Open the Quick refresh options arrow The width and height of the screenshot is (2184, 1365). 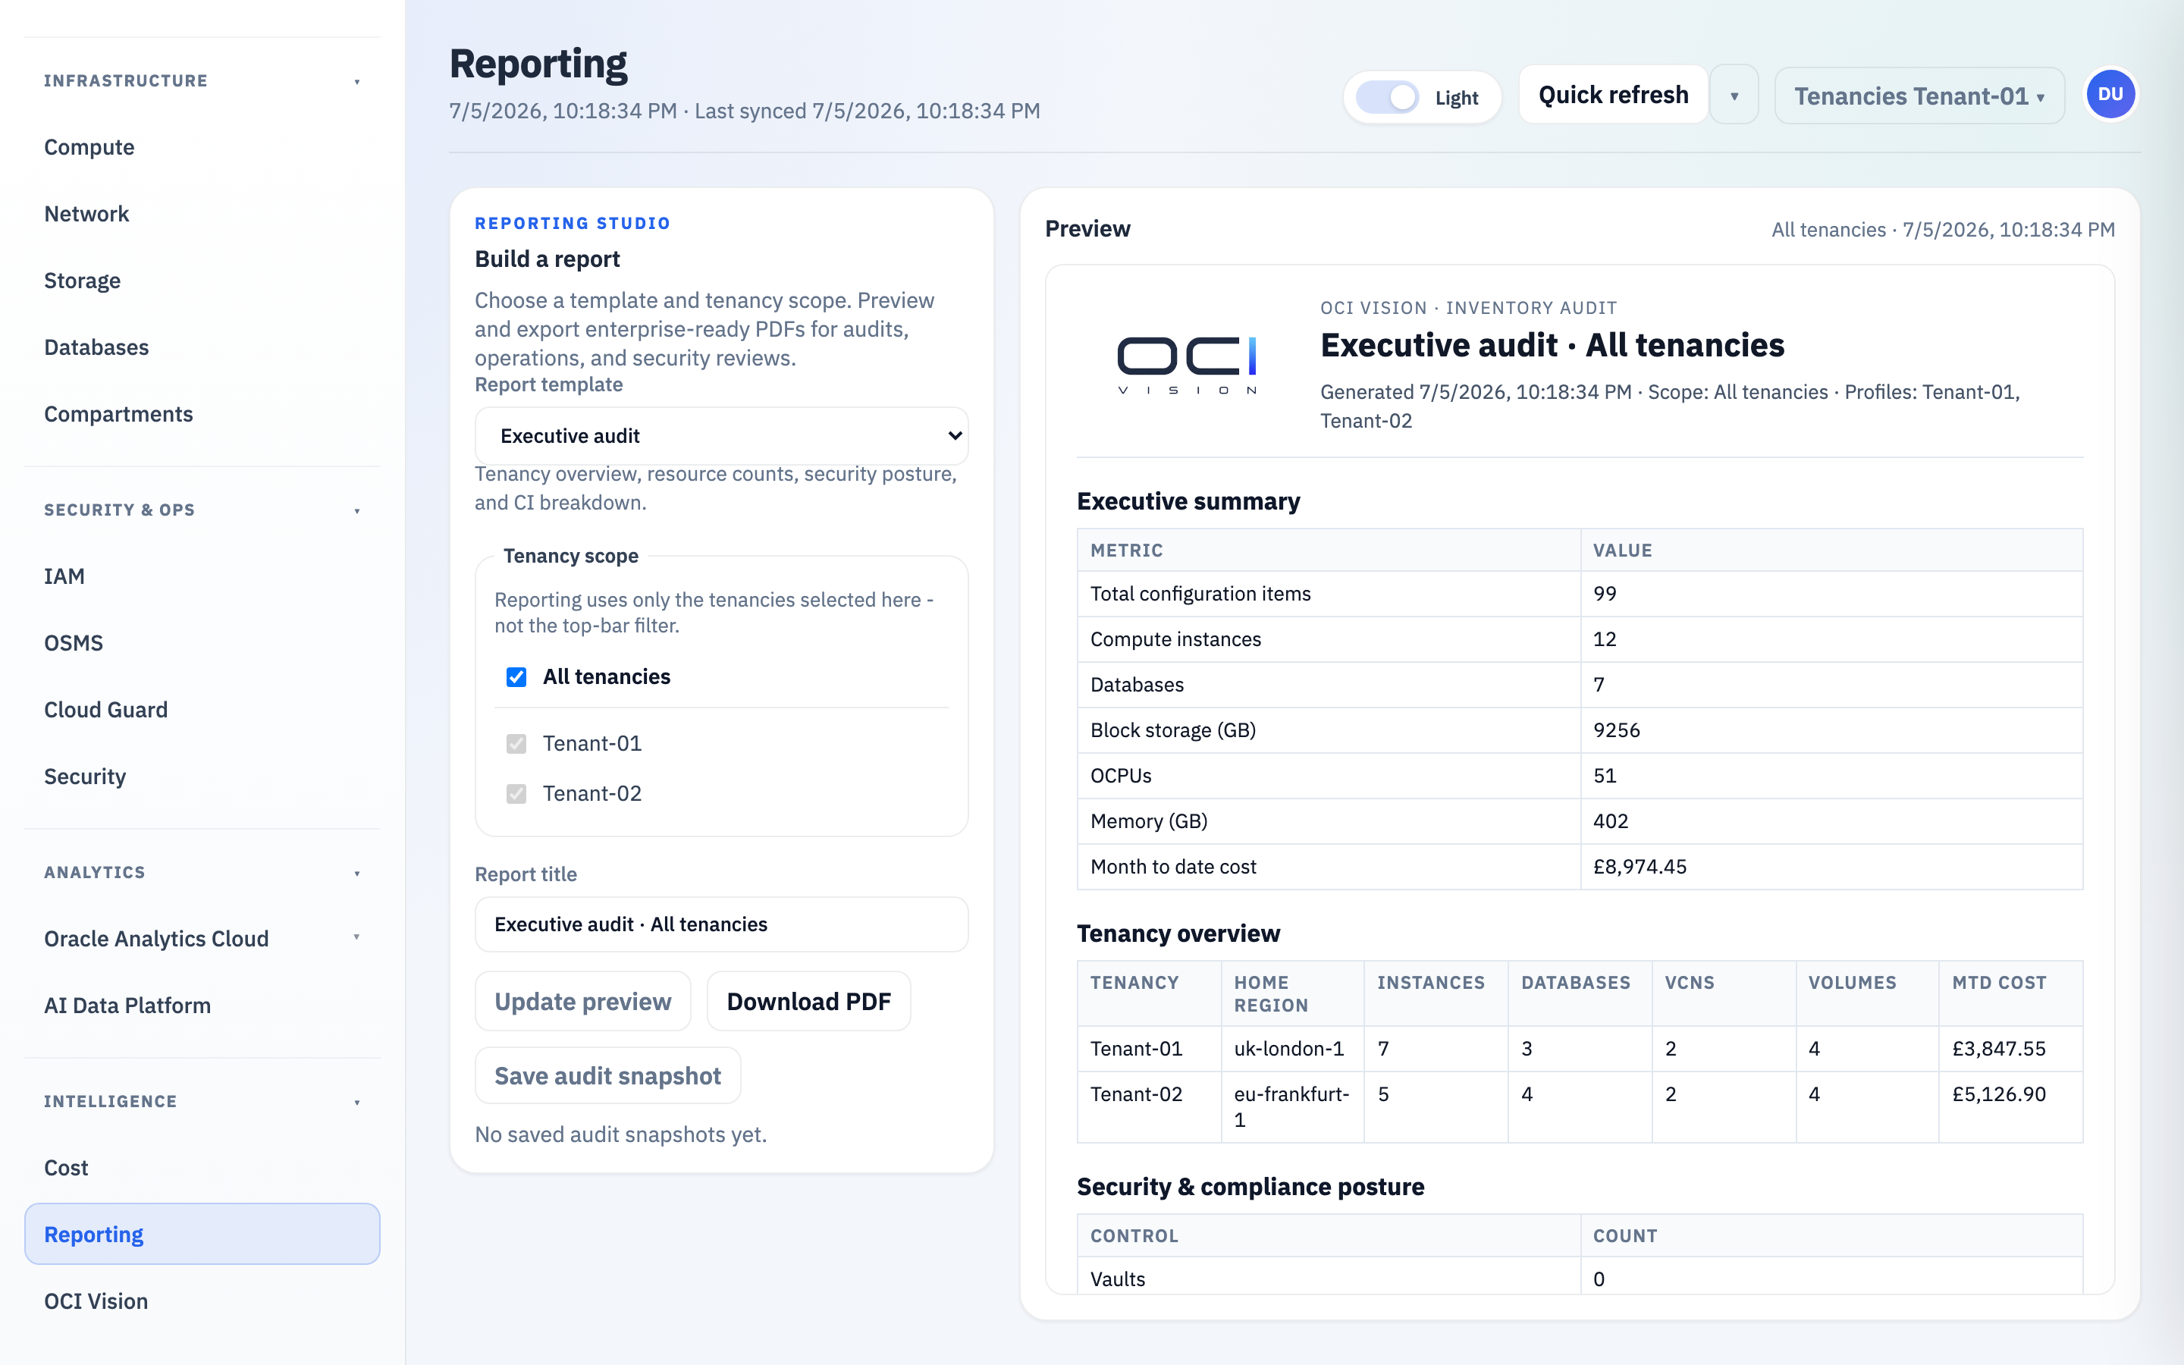coord(1734,96)
